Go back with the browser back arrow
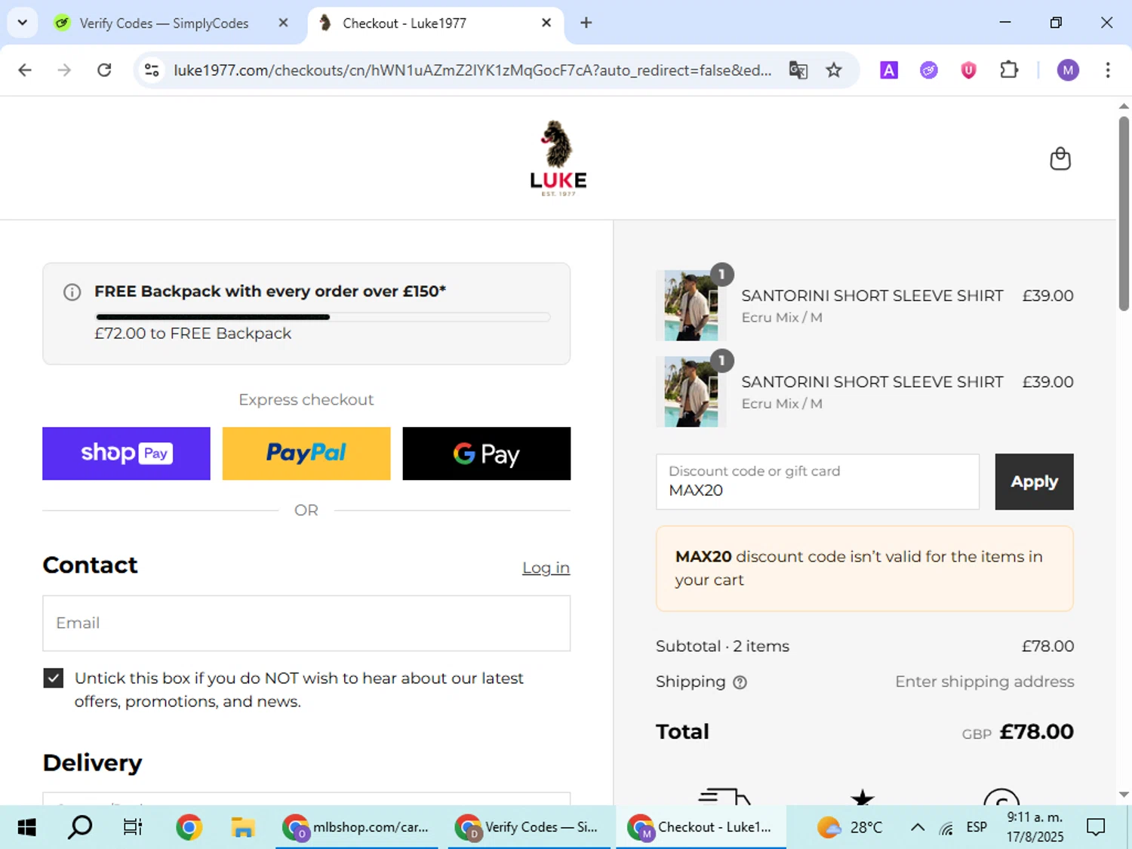Image resolution: width=1132 pixels, height=849 pixels. [x=25, y=70]
